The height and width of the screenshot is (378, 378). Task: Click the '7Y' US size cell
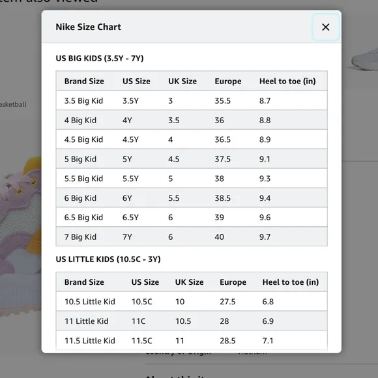coord(127,237)
